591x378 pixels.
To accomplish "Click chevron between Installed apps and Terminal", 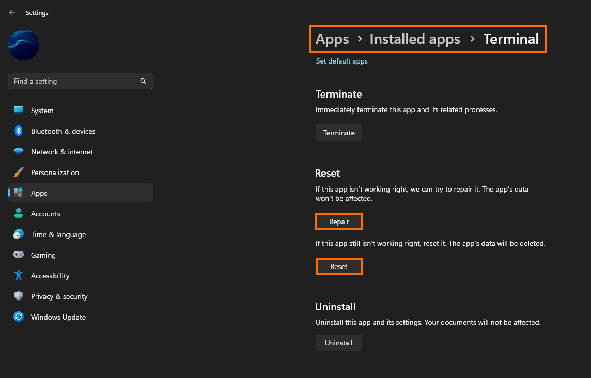I will click(x=472, y=38).
